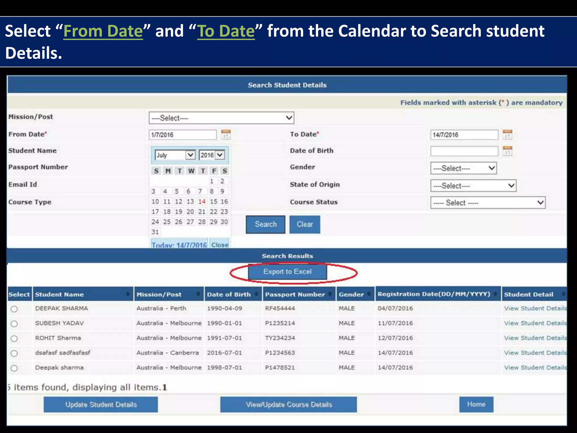Open the To Date calendar icon
This screenshot has height=433, width=577.
click(x=507, y=134)
